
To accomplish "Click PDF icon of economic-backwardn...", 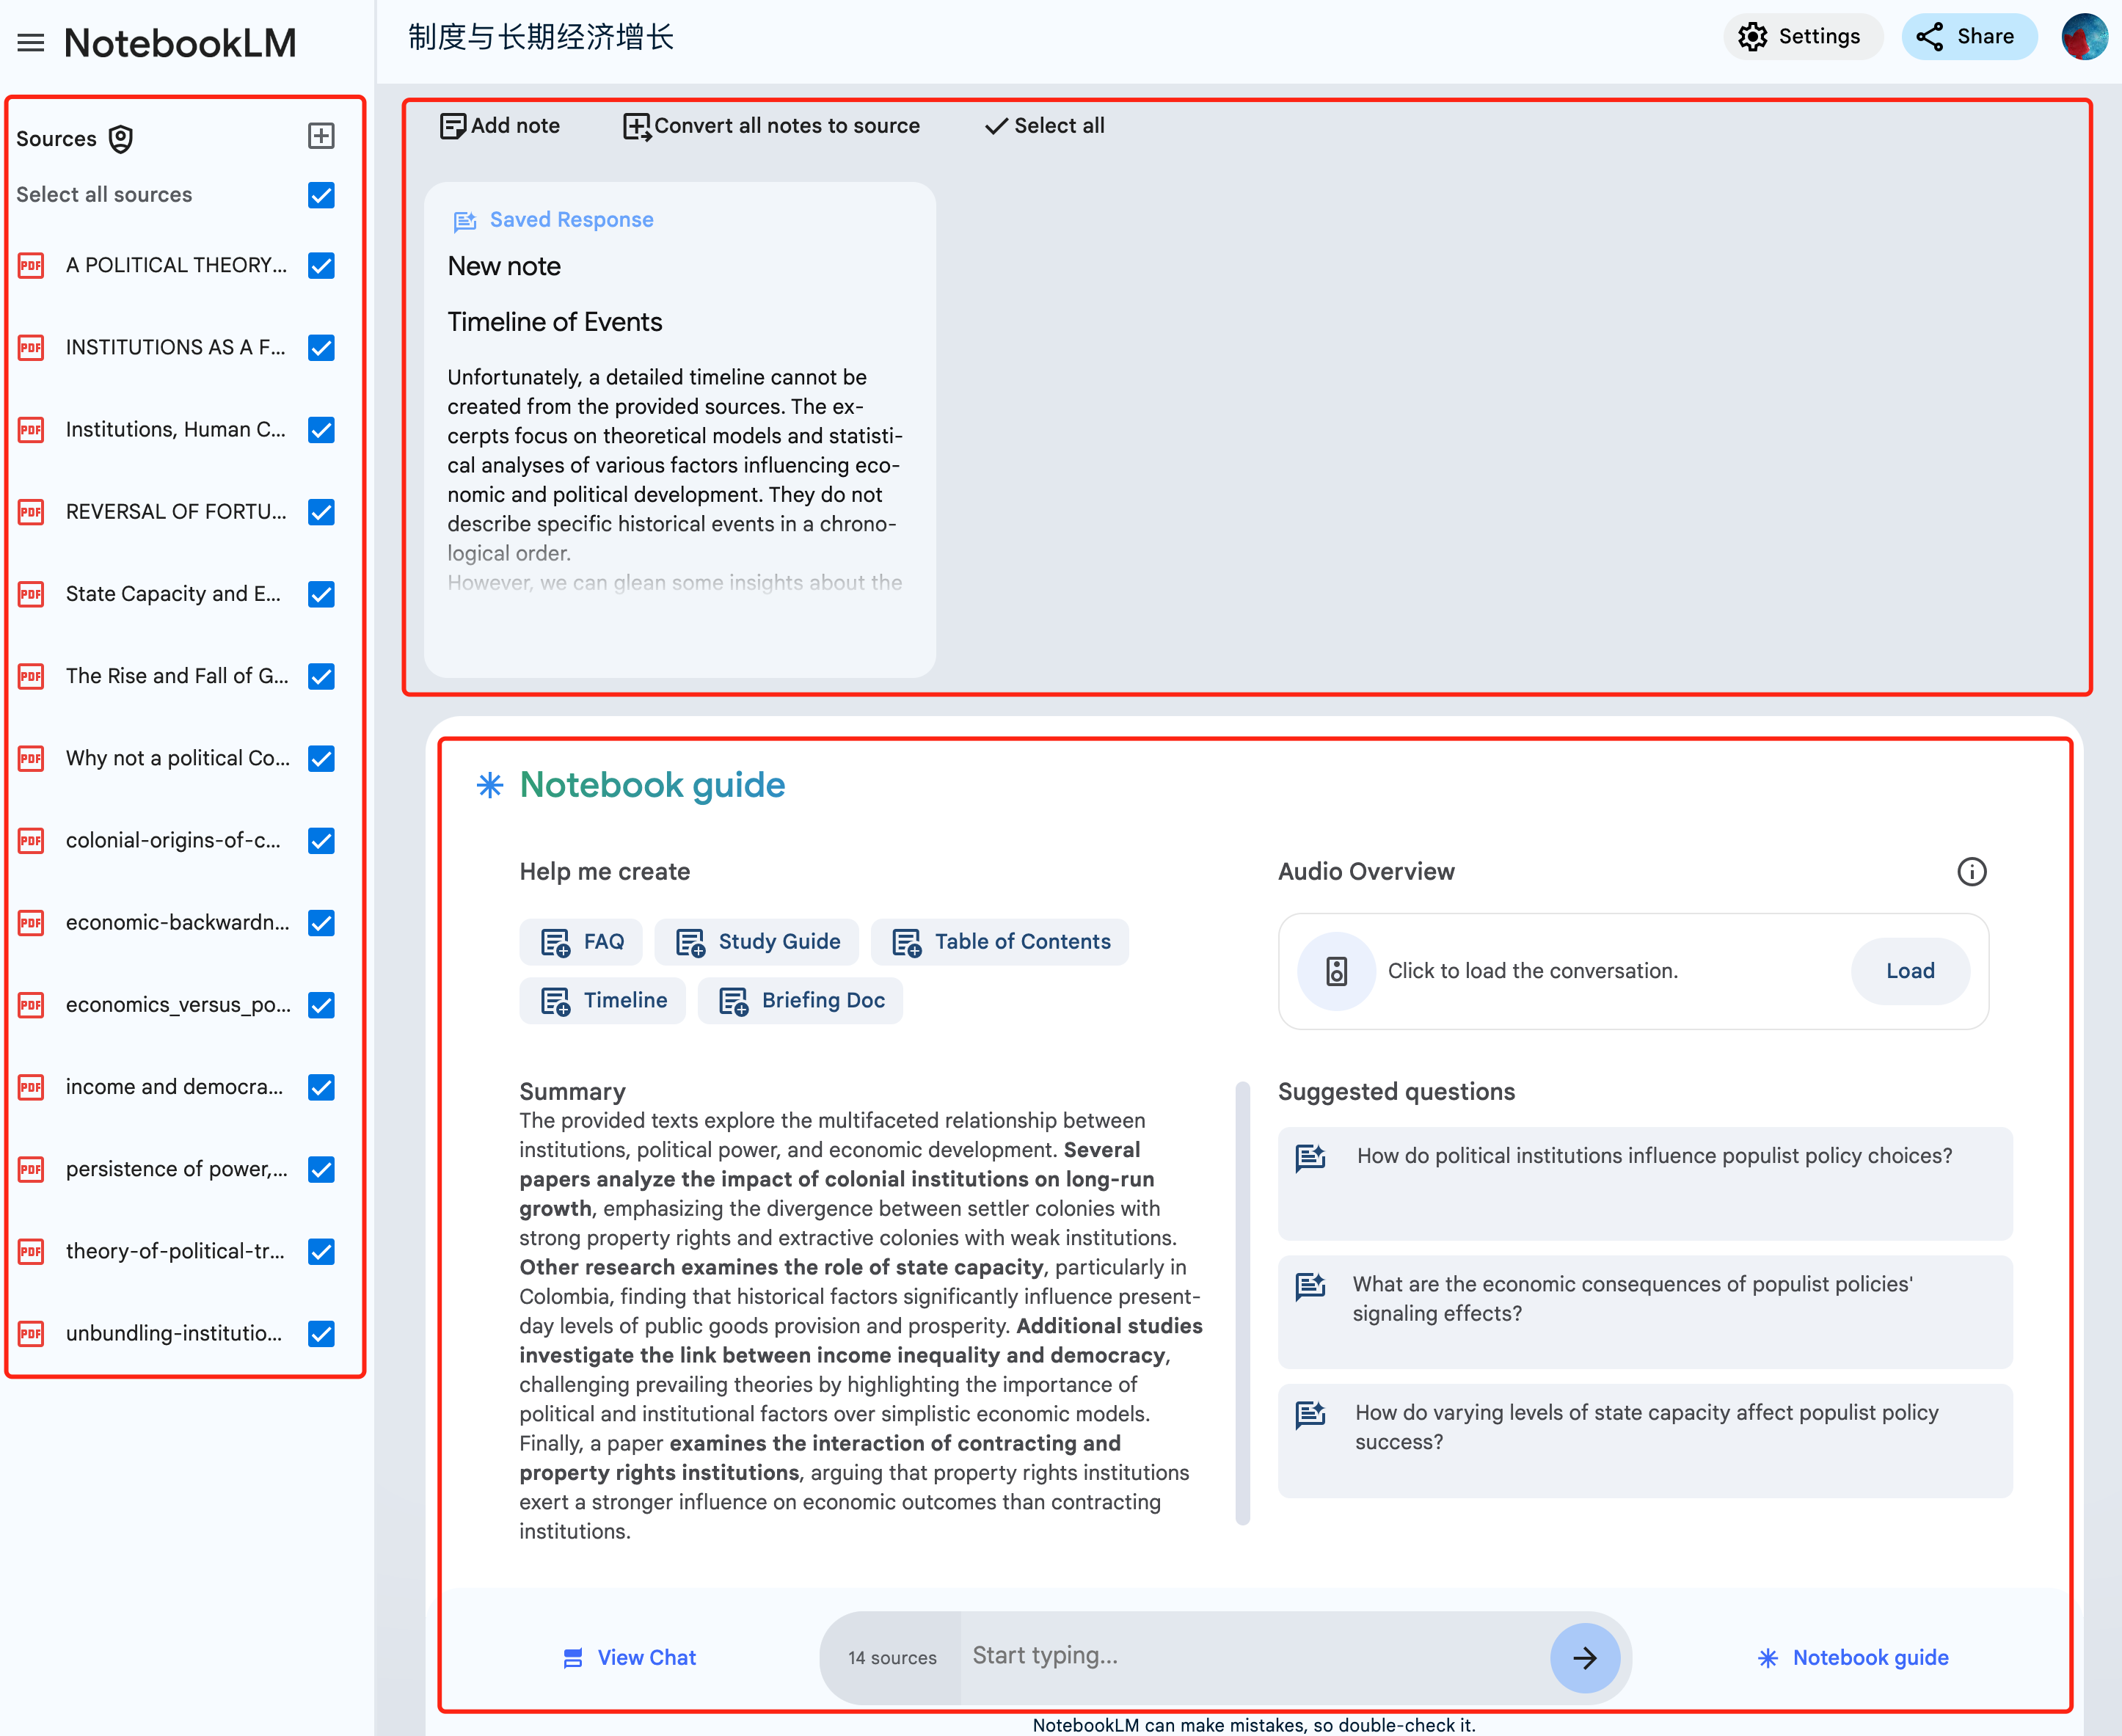I will coord(31,923).
